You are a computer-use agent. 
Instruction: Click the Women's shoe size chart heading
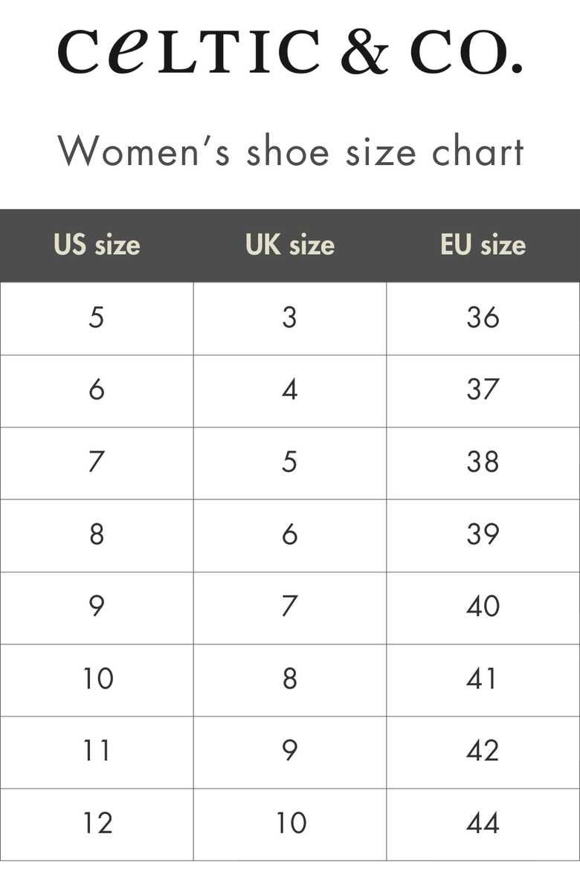(x=290, y=151)
